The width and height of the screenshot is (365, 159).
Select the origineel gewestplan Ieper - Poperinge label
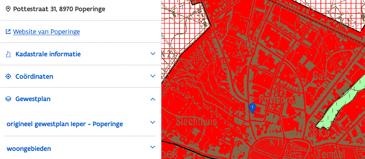(x=65, y=124)
